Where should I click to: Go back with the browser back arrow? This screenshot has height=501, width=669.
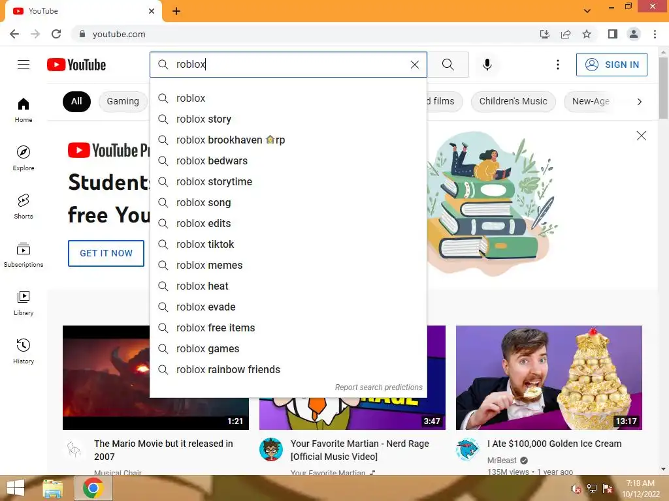(14, 34)
